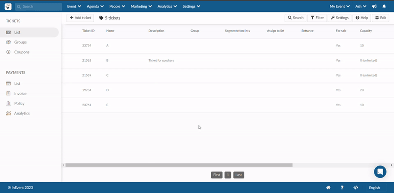Click the Payments List card icon

8,83
